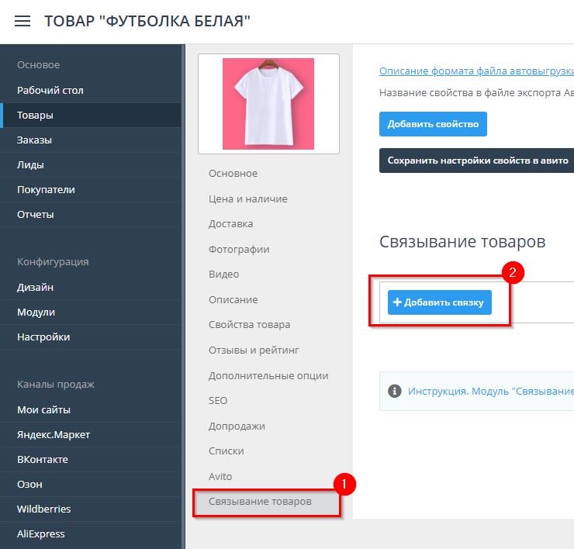The height and width of the screenshot is (549, 574).
Task: Open Рабочий стол in the sidebar
Action: coord(50,90)
